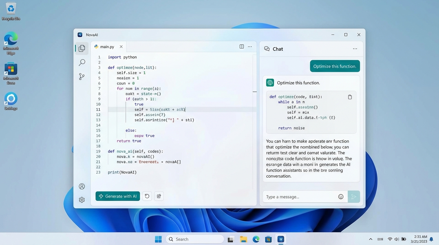Click the undo icon next to Generate with AI
Viewport: 439px width, 245px height.
pos(147,196)
